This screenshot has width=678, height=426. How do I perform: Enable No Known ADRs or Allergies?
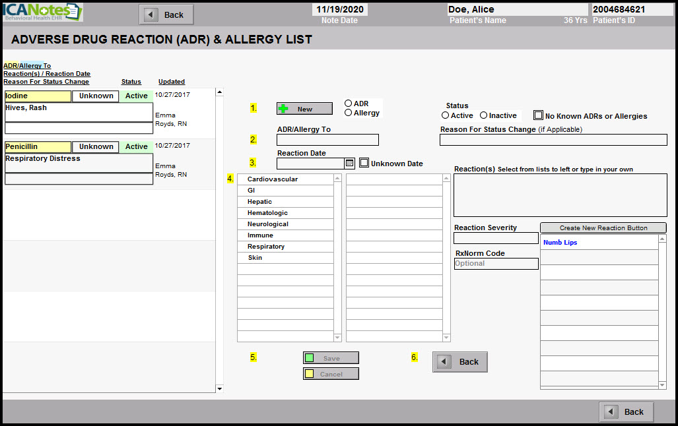pos(538,115)
